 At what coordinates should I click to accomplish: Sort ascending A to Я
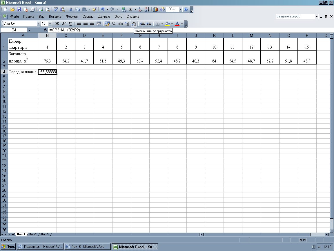141,9
